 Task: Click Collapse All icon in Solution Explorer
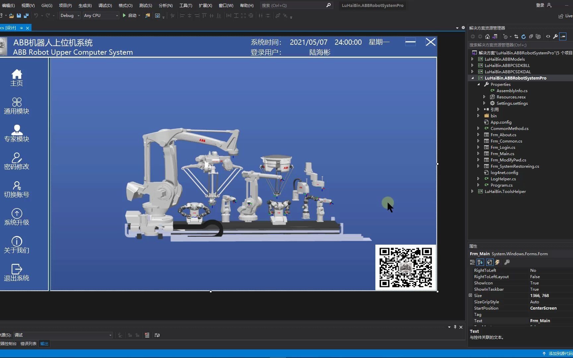(531, 36)
